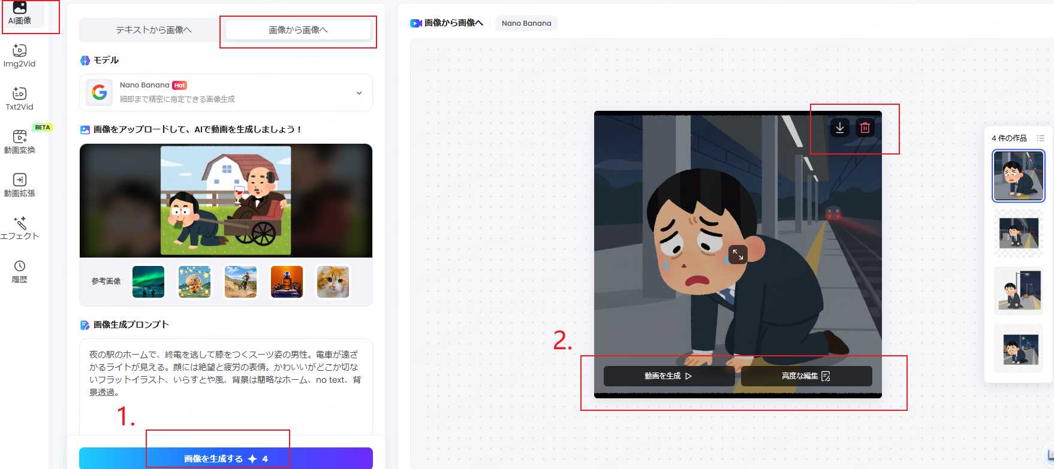Select the orange cat reference image

pos(333,282)
